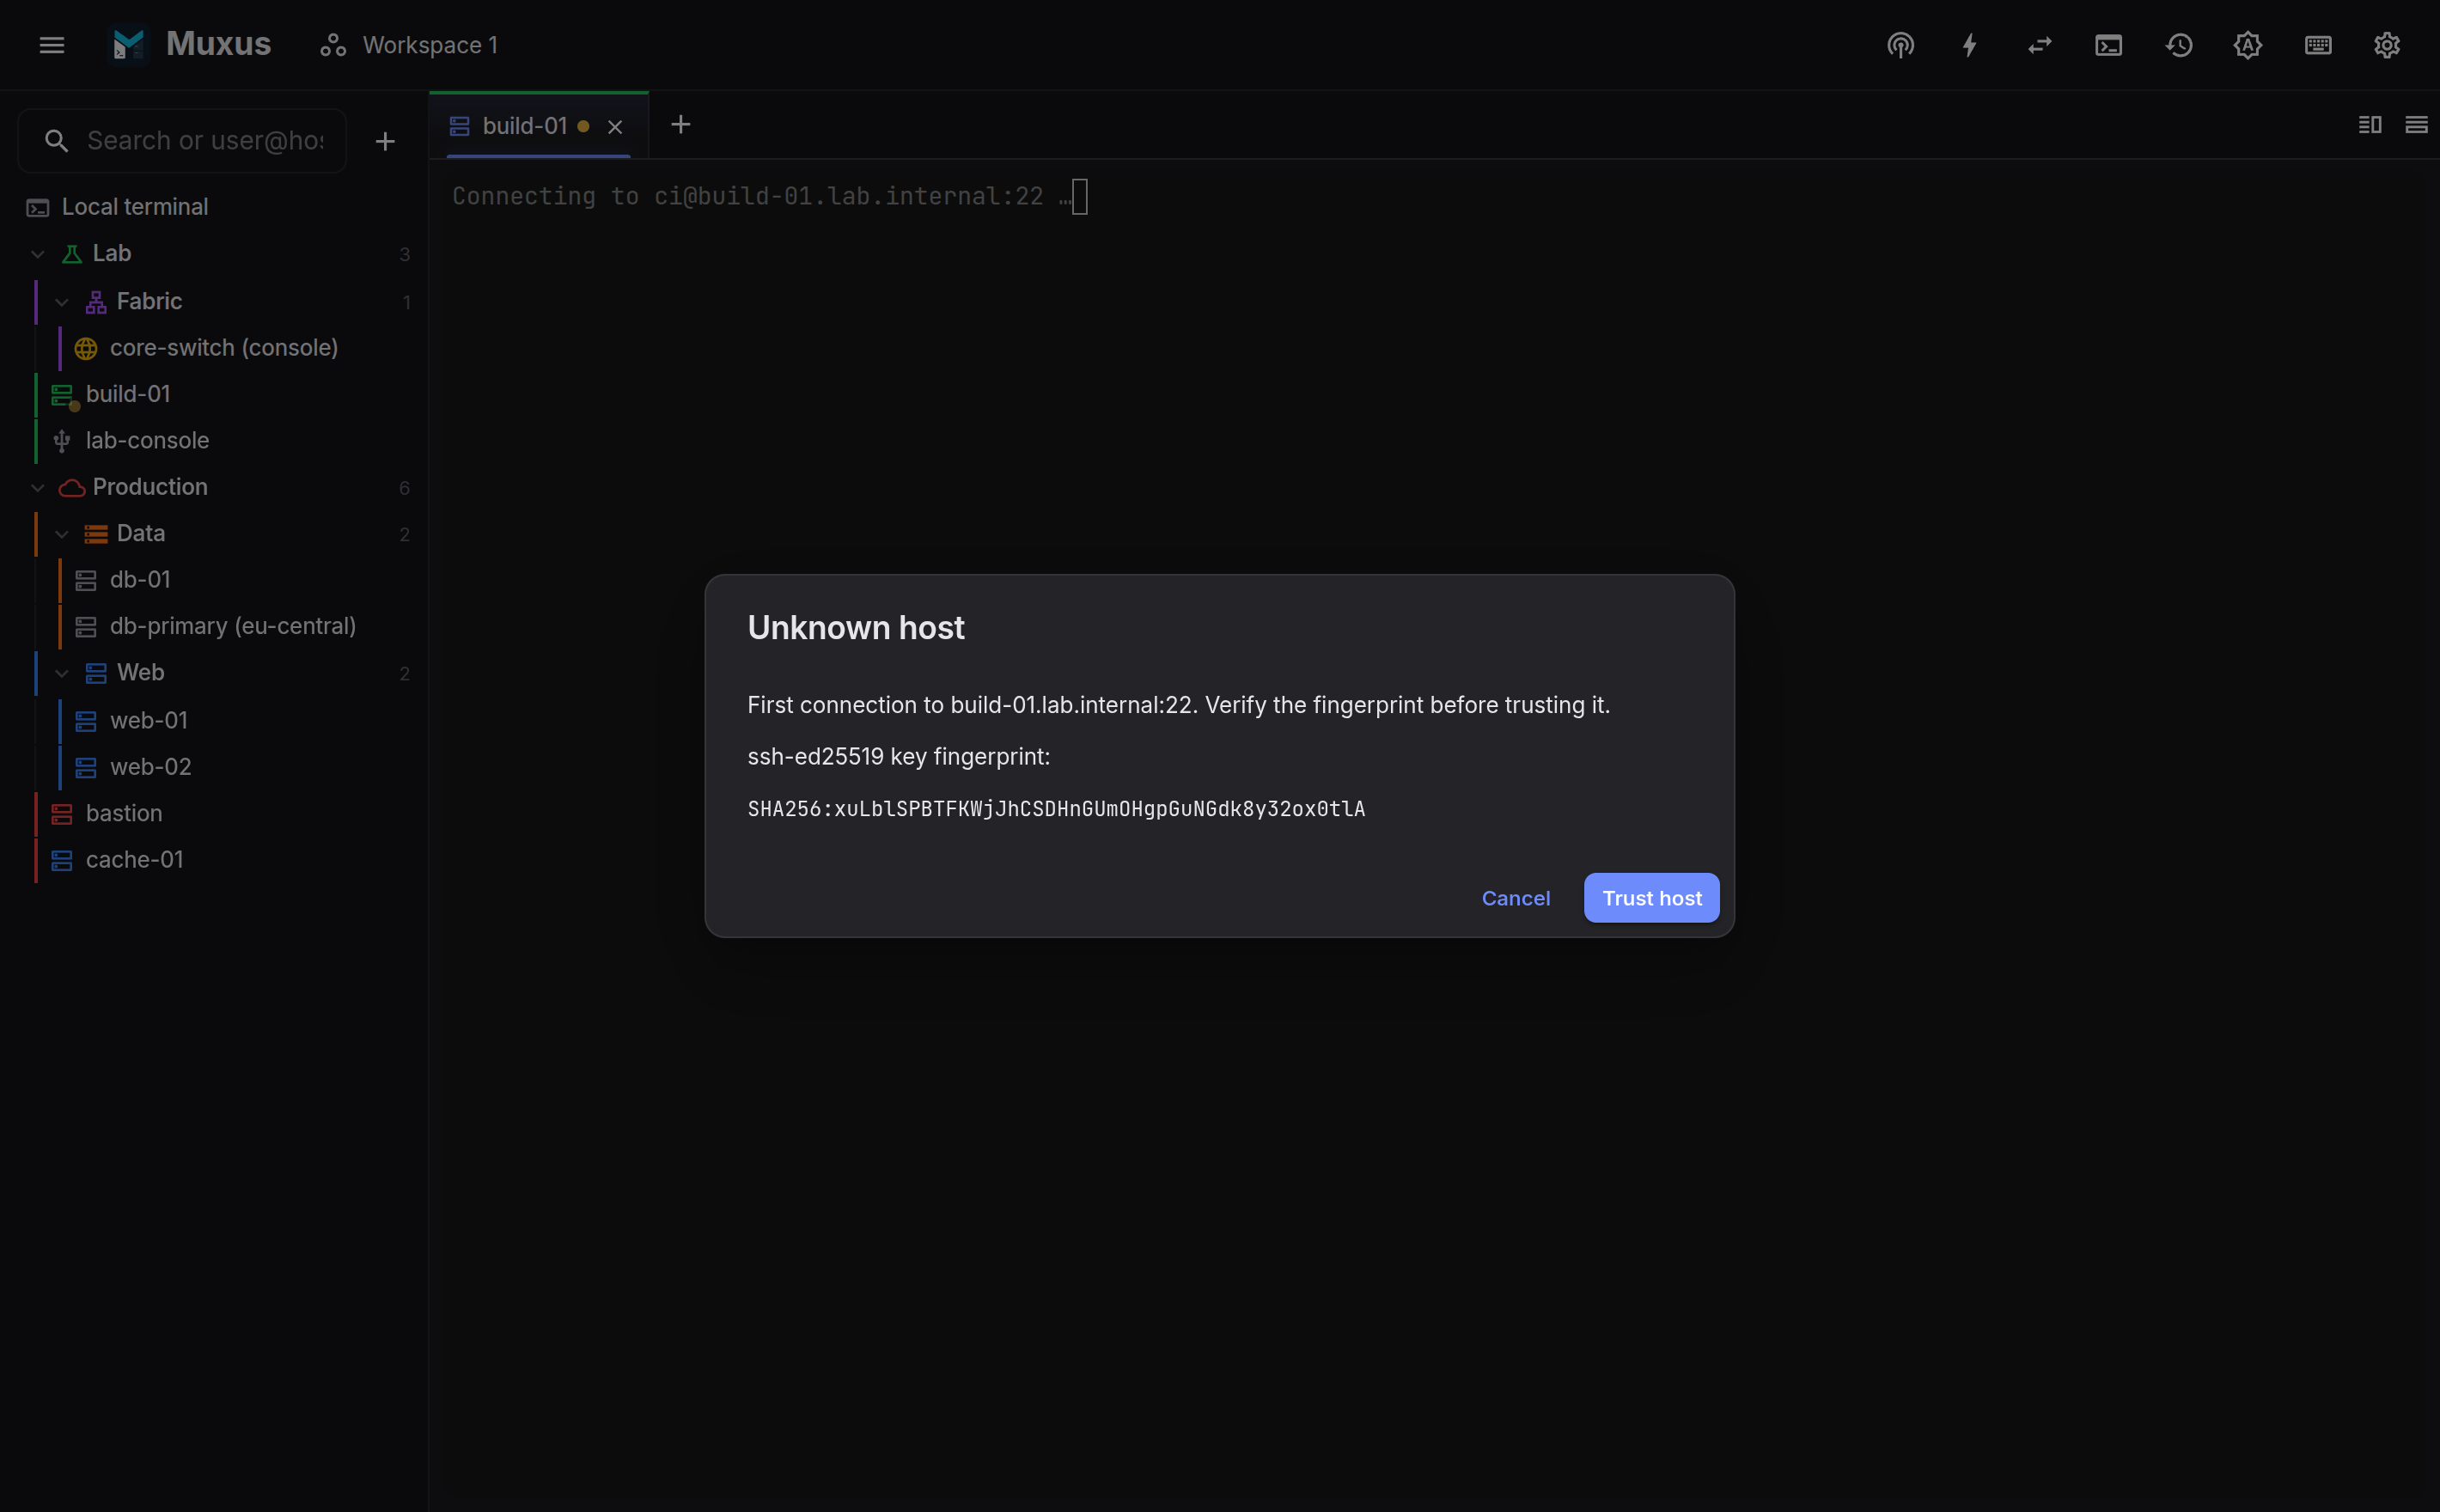The image size is (2440, 1512).
Task: Open Workspace 1 selector
Action: (409, 45)
